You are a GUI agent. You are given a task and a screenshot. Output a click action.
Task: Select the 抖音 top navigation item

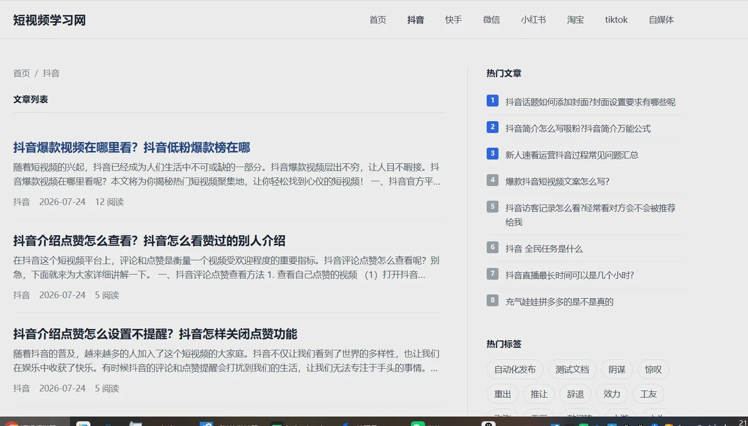(416, 20)
